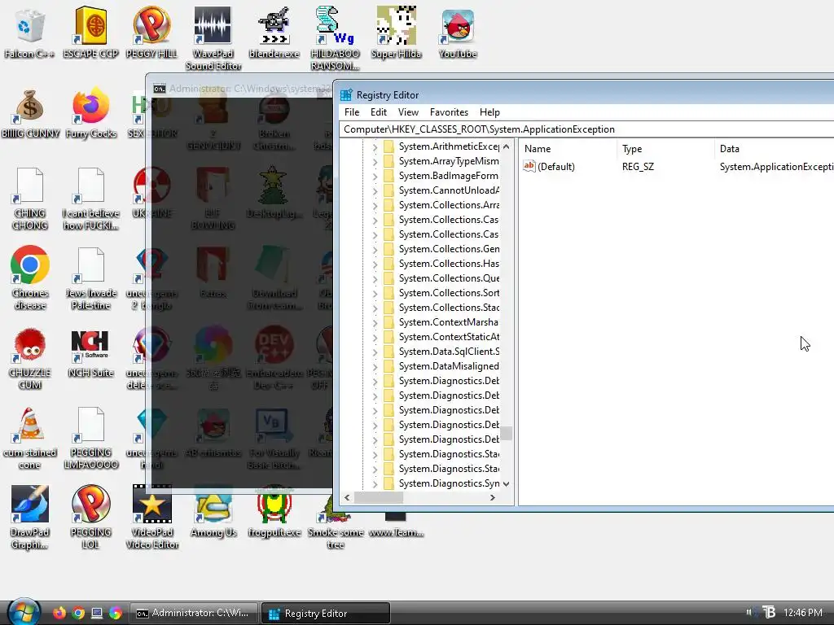
Task: Open the Help menu in Registry Editor
Action: point(489,112)
